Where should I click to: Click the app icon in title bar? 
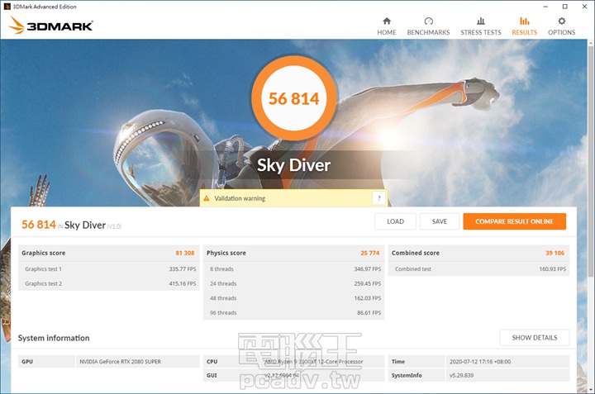pos(7,6)
